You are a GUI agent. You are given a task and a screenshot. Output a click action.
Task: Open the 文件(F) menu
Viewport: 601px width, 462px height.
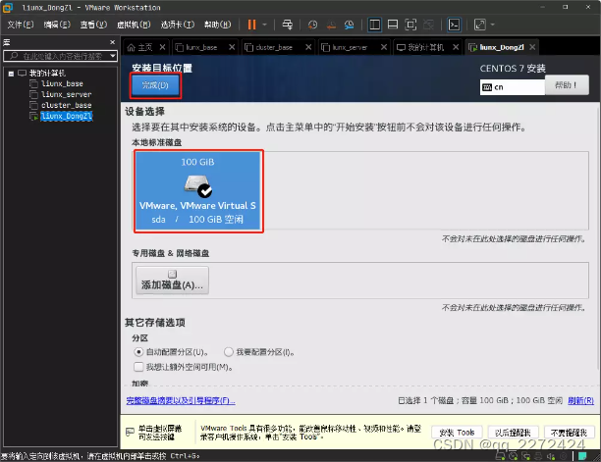tap(21, 25)
